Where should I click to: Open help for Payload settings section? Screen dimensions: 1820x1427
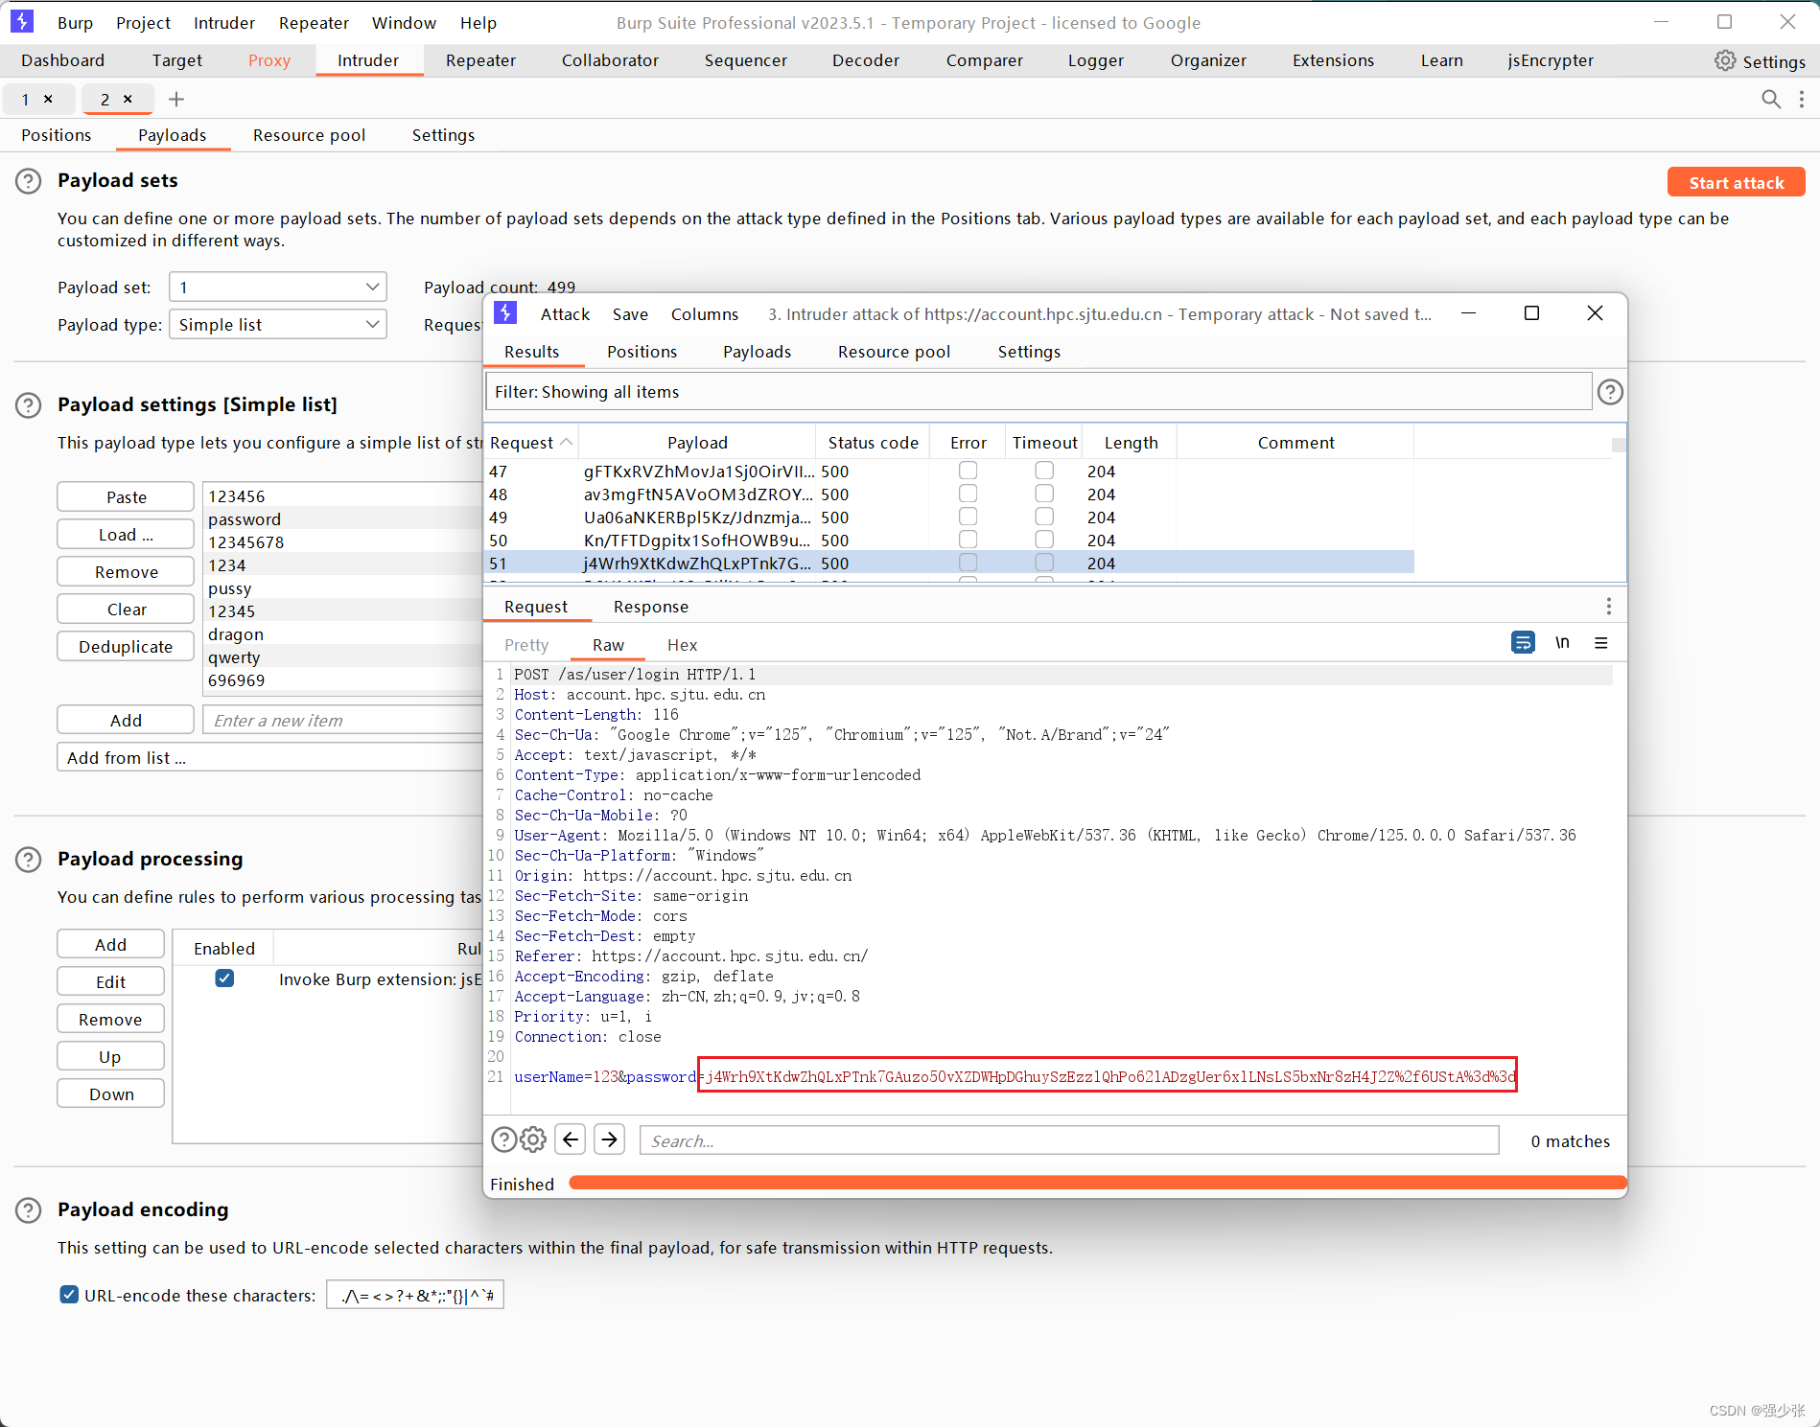click(x=29, y=405)
